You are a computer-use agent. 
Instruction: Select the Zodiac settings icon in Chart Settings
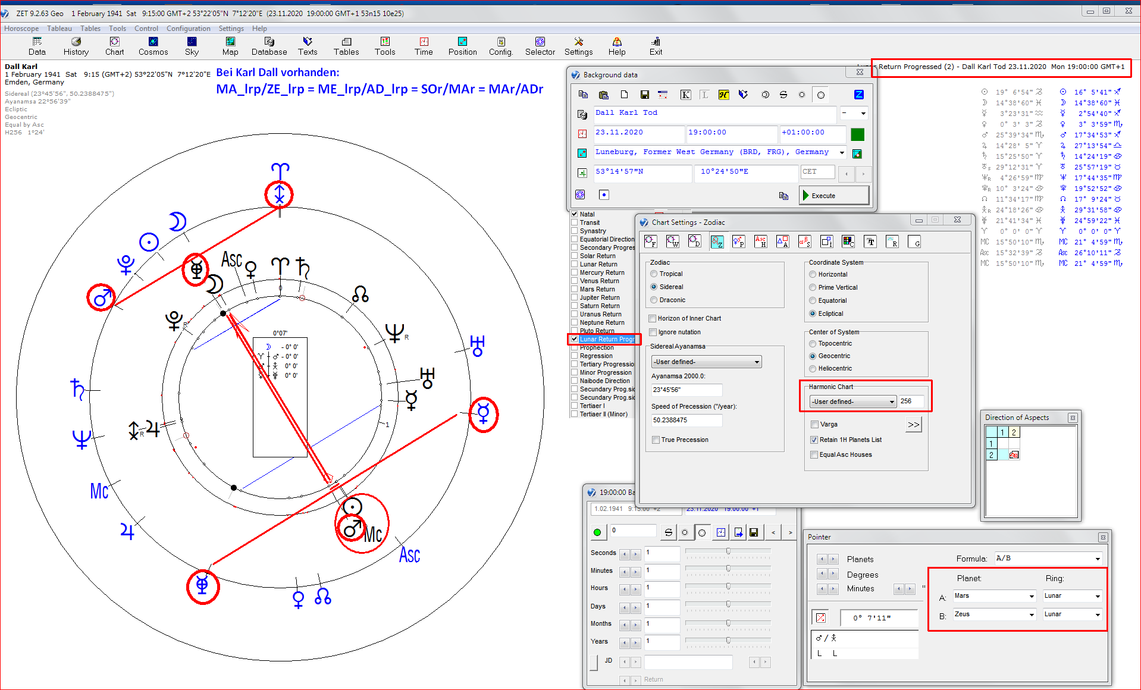(x=717, y=241)
